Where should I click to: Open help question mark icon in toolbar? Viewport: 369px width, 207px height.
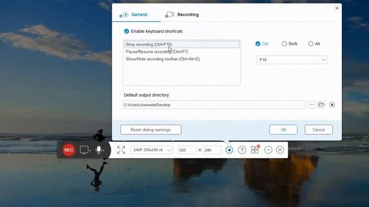(x=242, y=149)
